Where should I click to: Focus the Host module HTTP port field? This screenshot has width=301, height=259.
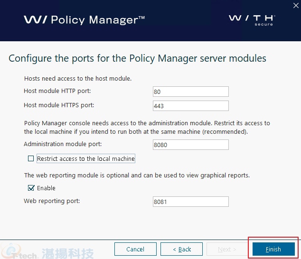click(x=191, y=92)
